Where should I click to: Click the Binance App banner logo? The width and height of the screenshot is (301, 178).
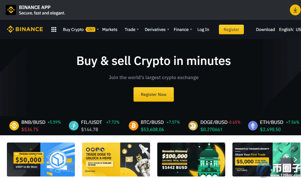tap(11, 10)
